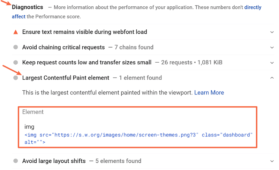Click gray circle beside Avoid chaining critical requests
This screenshot has width=279, height=170.
click(x=15, y=47)
